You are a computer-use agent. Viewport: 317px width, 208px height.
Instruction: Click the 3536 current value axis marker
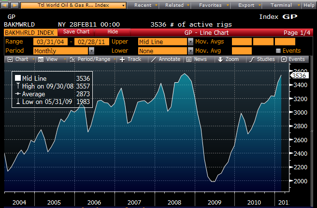(x=300, y=75)
